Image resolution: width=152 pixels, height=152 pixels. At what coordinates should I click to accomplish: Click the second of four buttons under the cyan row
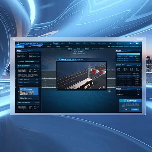125,56
